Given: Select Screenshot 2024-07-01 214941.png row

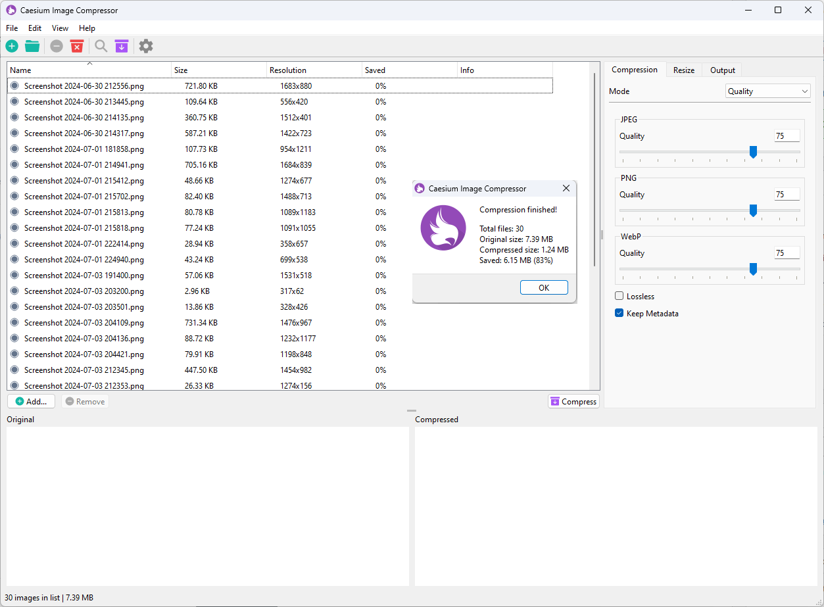Looking at the screenshot, I should [x=280, y=165].
